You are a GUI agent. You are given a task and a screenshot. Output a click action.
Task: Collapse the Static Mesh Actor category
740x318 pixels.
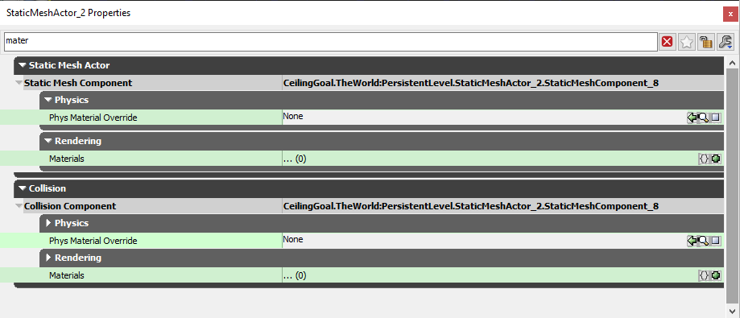click(x=23, y=65)
